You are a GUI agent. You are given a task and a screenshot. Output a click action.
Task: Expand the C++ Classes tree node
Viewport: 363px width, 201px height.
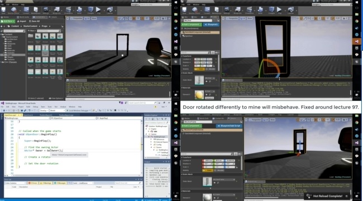2,62
